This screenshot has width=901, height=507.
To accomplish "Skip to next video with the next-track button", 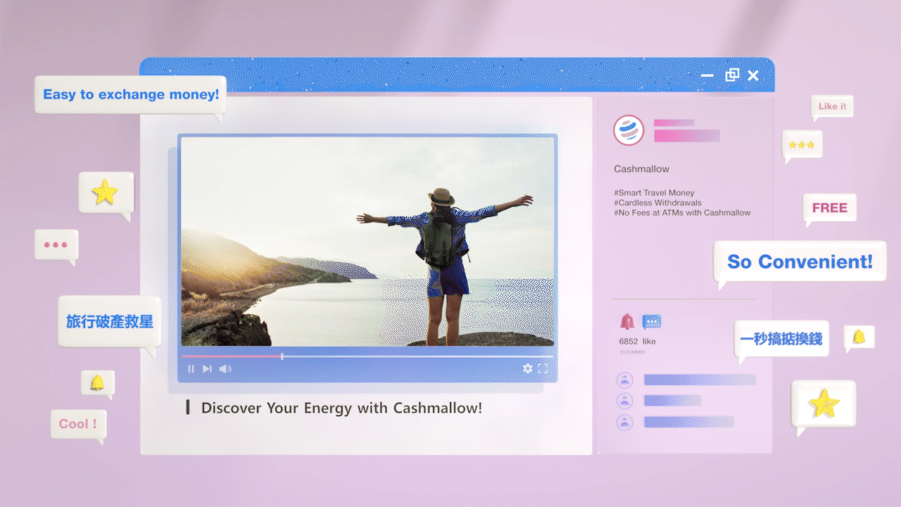I will click(207, 368).
